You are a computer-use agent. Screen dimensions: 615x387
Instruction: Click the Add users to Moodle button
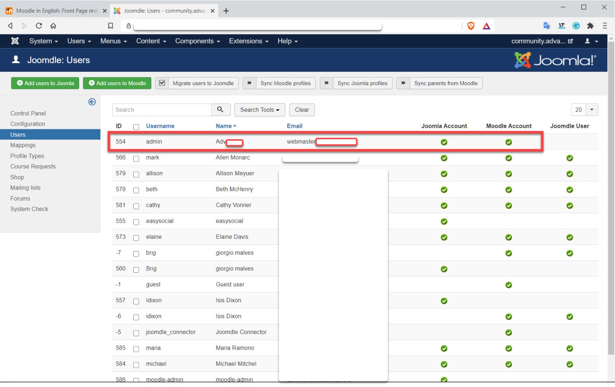[117, 83]
